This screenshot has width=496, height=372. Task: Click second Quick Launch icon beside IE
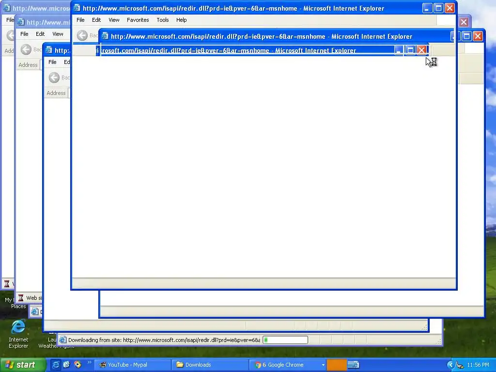pyautogui.click(x=66, y=365)
